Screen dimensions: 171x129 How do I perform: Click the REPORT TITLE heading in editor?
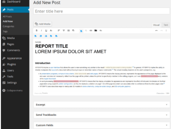pyautogui.click(x=51, y=46)
